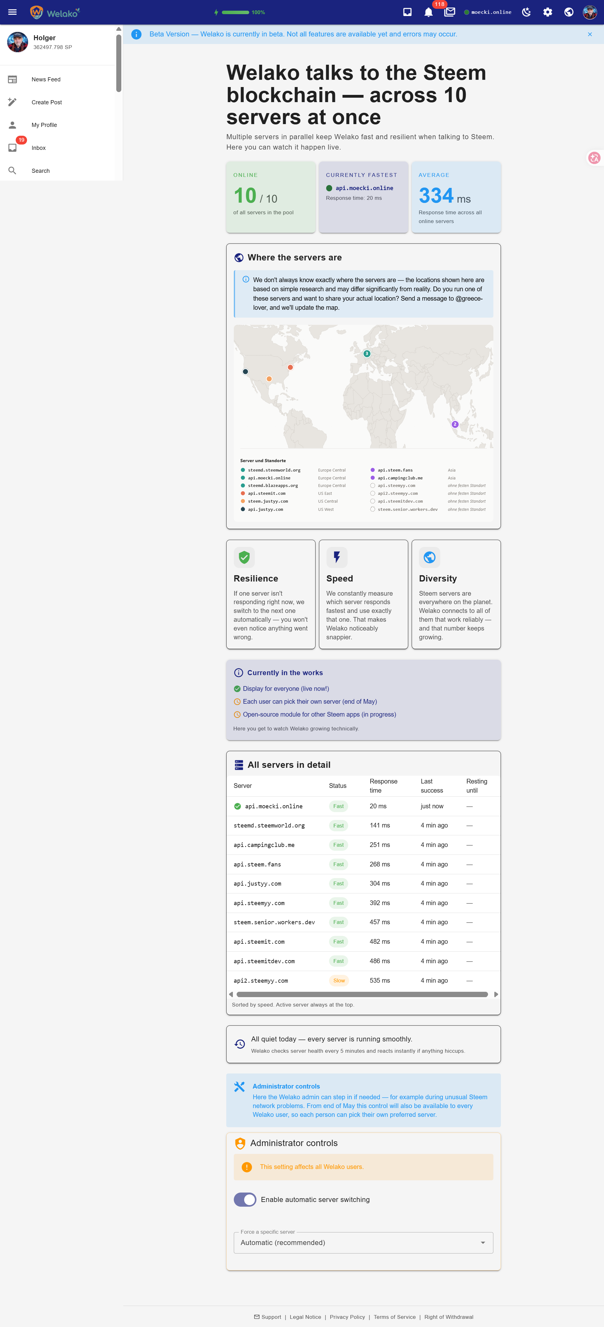
Task: Open the Force a specific server dropdown
Action: (x=363, y=1242)
